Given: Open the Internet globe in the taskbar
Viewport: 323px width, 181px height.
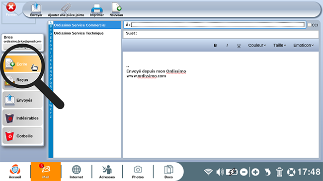Looking at the screenshot, I should click(76, 172).
